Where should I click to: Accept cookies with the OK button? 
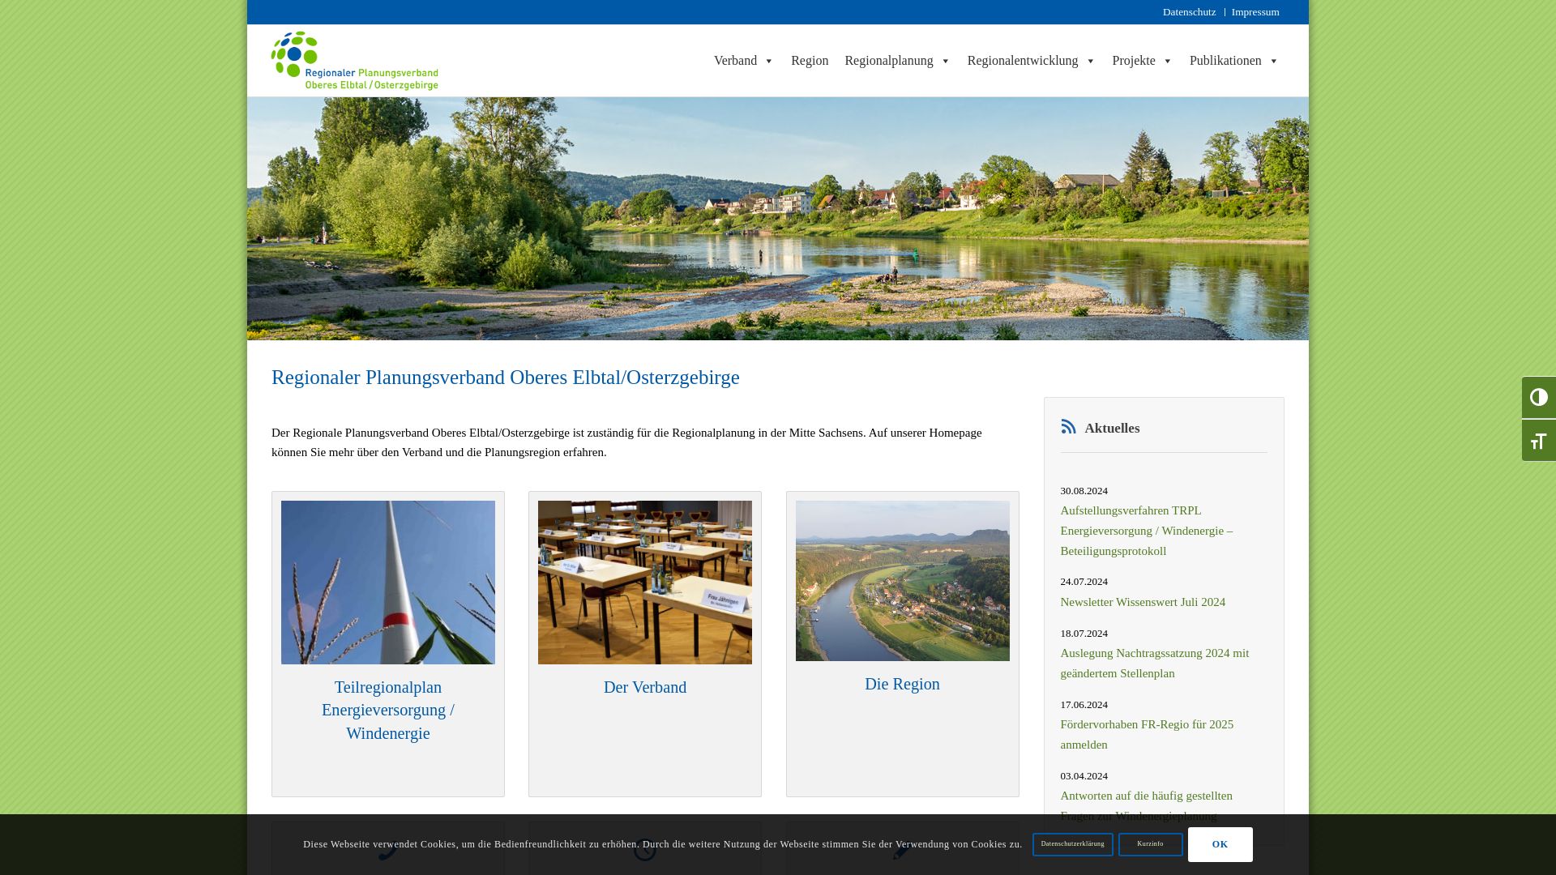pyautogui.click(x=1220, y=844)
